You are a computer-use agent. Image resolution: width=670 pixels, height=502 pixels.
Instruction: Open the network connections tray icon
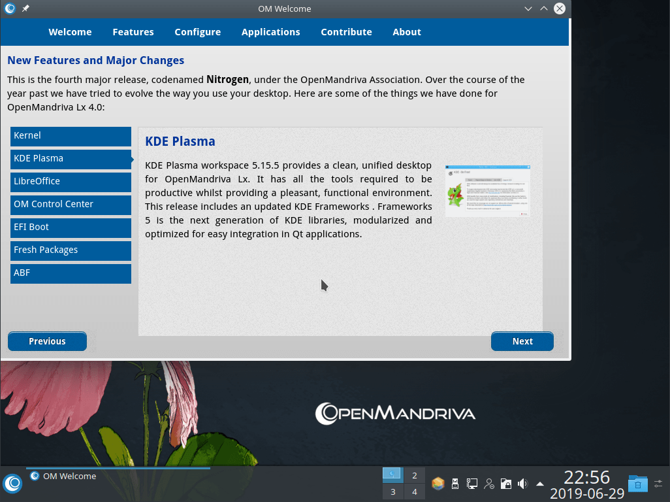(x=471, y=484)
